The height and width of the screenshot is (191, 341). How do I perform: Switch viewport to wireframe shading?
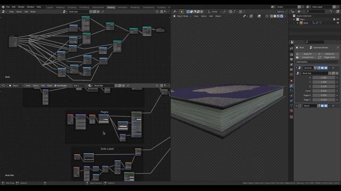(271, 16)
